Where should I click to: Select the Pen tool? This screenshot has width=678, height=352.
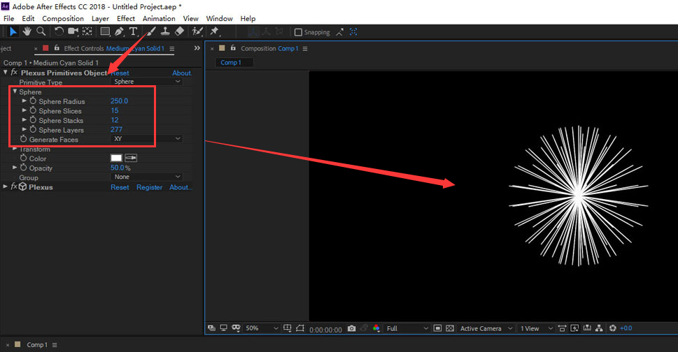[119, 31]
